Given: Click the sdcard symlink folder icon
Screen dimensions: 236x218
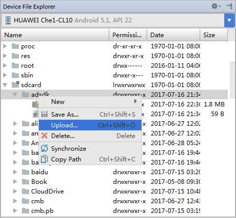Looking at the screenshot, I should (x=15, y=85).
